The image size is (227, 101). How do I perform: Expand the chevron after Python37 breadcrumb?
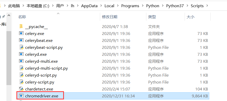click(187, 6)
